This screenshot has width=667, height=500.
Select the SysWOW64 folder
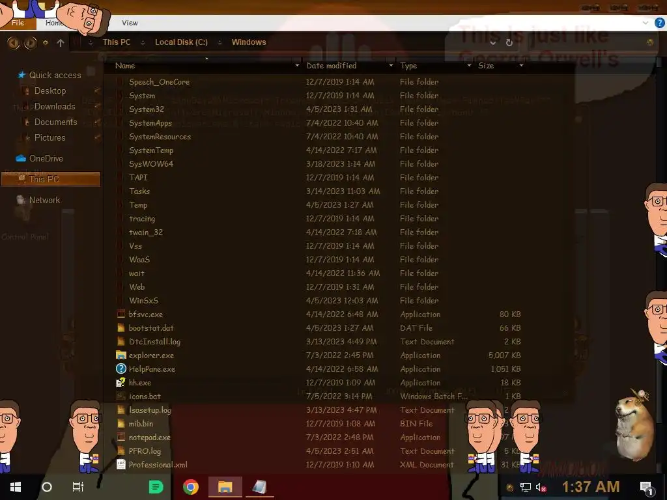click(151, 163)
